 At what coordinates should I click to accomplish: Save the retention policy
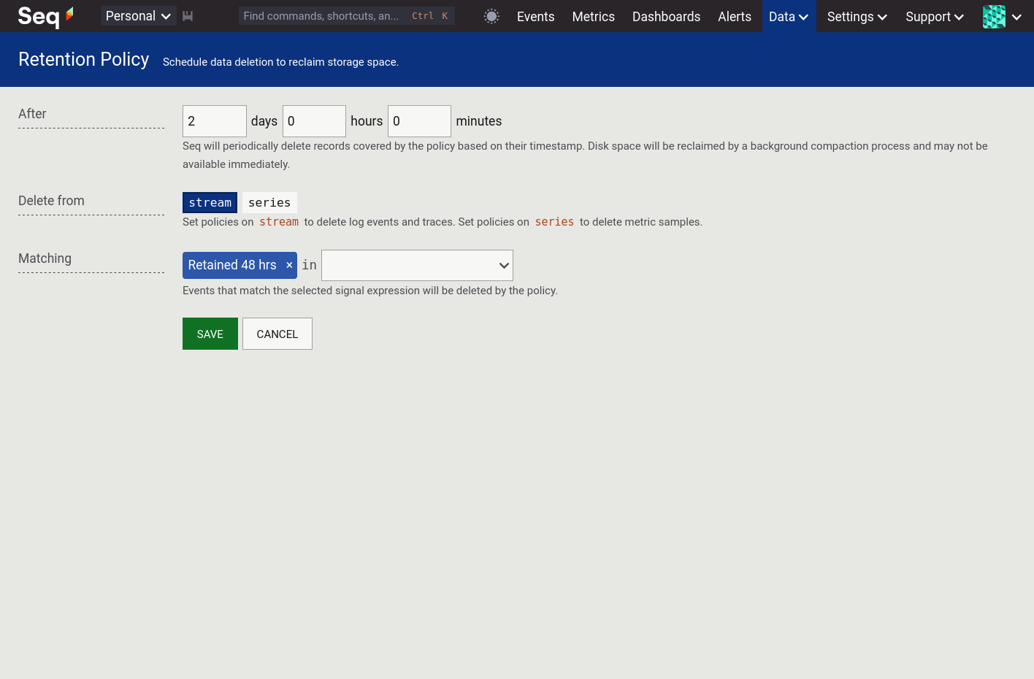click(x=210, y=334)
